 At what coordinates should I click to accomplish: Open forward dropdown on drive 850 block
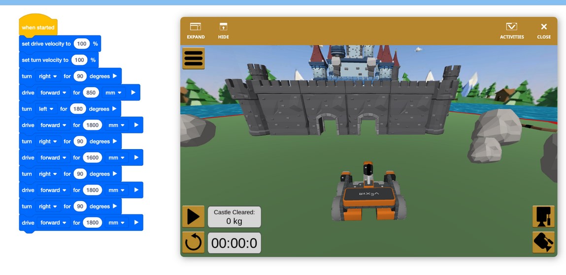[53, 92]
